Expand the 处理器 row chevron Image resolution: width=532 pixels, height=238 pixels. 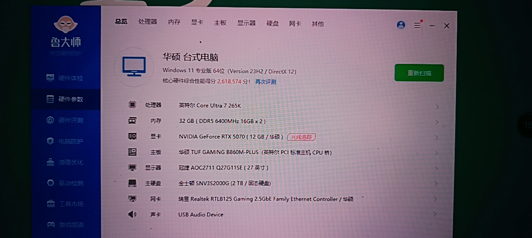(437, 107)
